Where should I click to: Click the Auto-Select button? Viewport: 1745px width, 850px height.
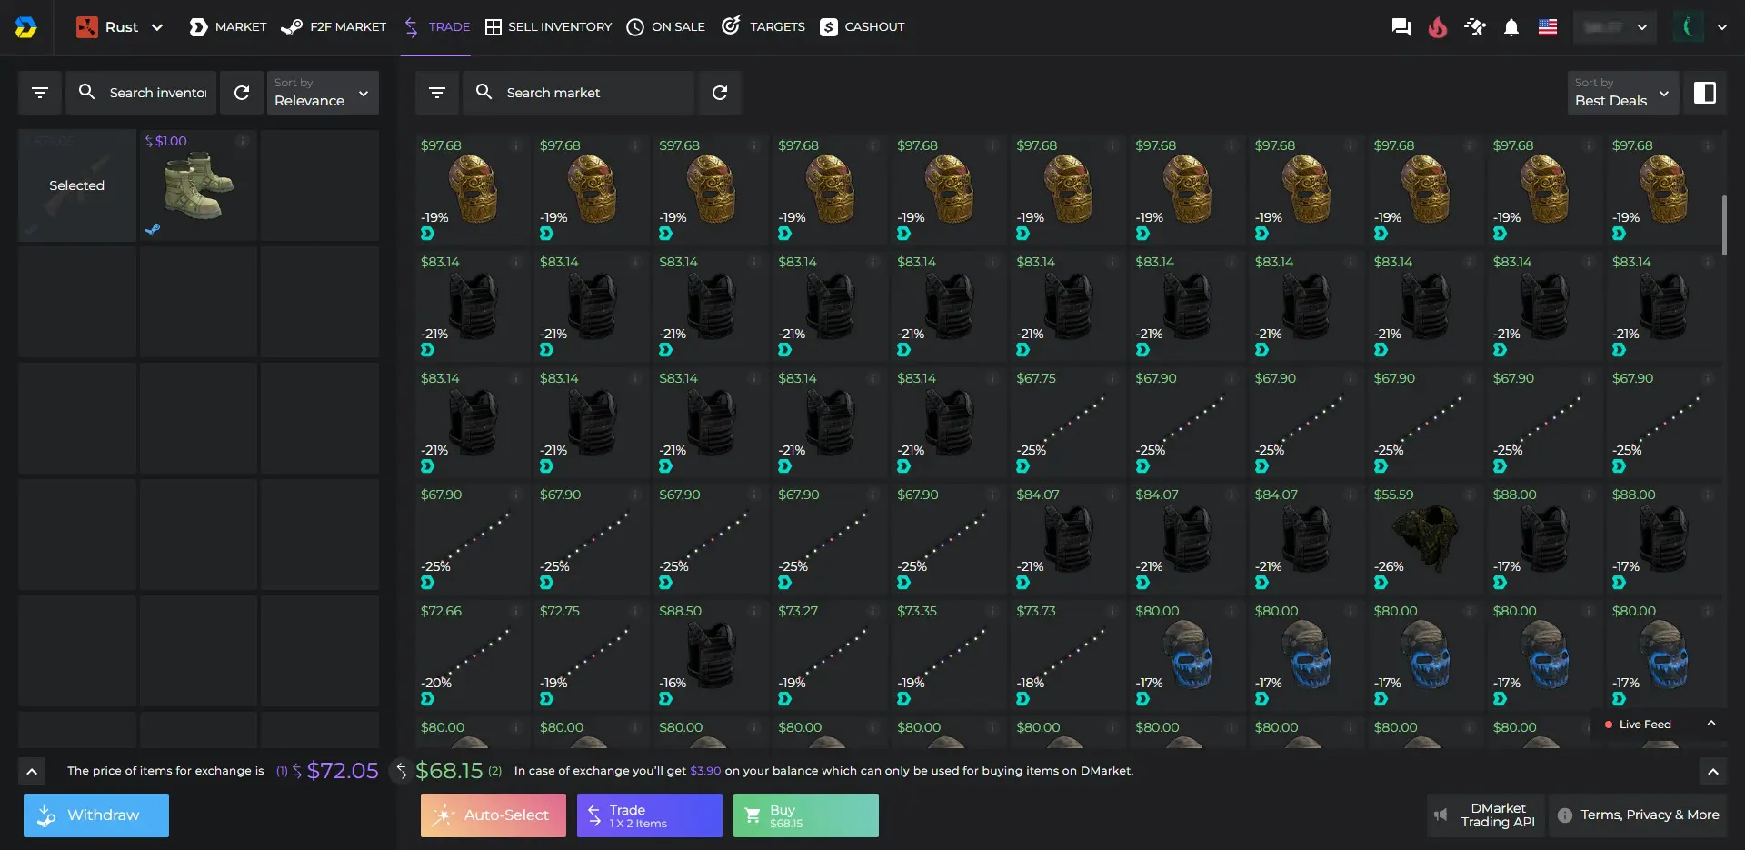[494, 815]
